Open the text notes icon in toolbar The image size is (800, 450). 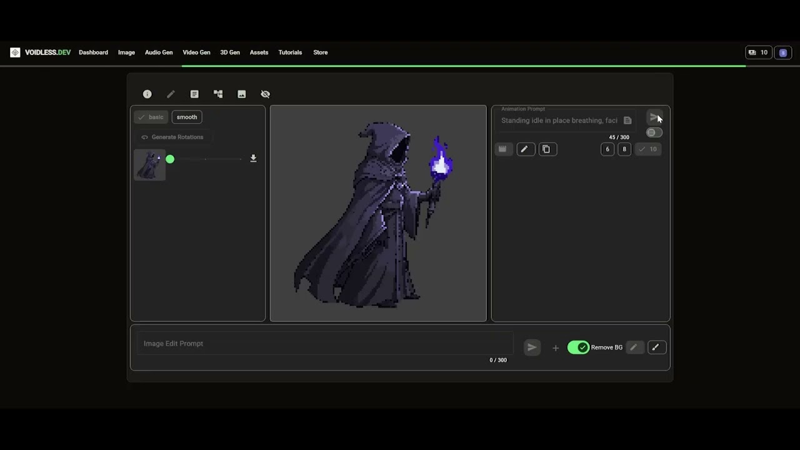pyautogui.click(x=194, y=94)
